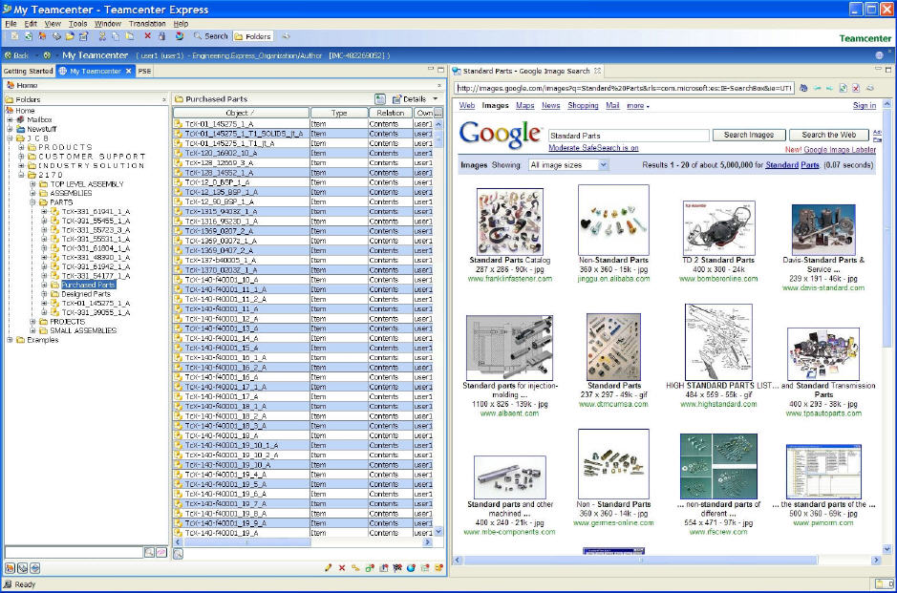Collapse the PARTS folder node
The width and height of the screenshot is (897, 593).
click(x=32, y=202)
